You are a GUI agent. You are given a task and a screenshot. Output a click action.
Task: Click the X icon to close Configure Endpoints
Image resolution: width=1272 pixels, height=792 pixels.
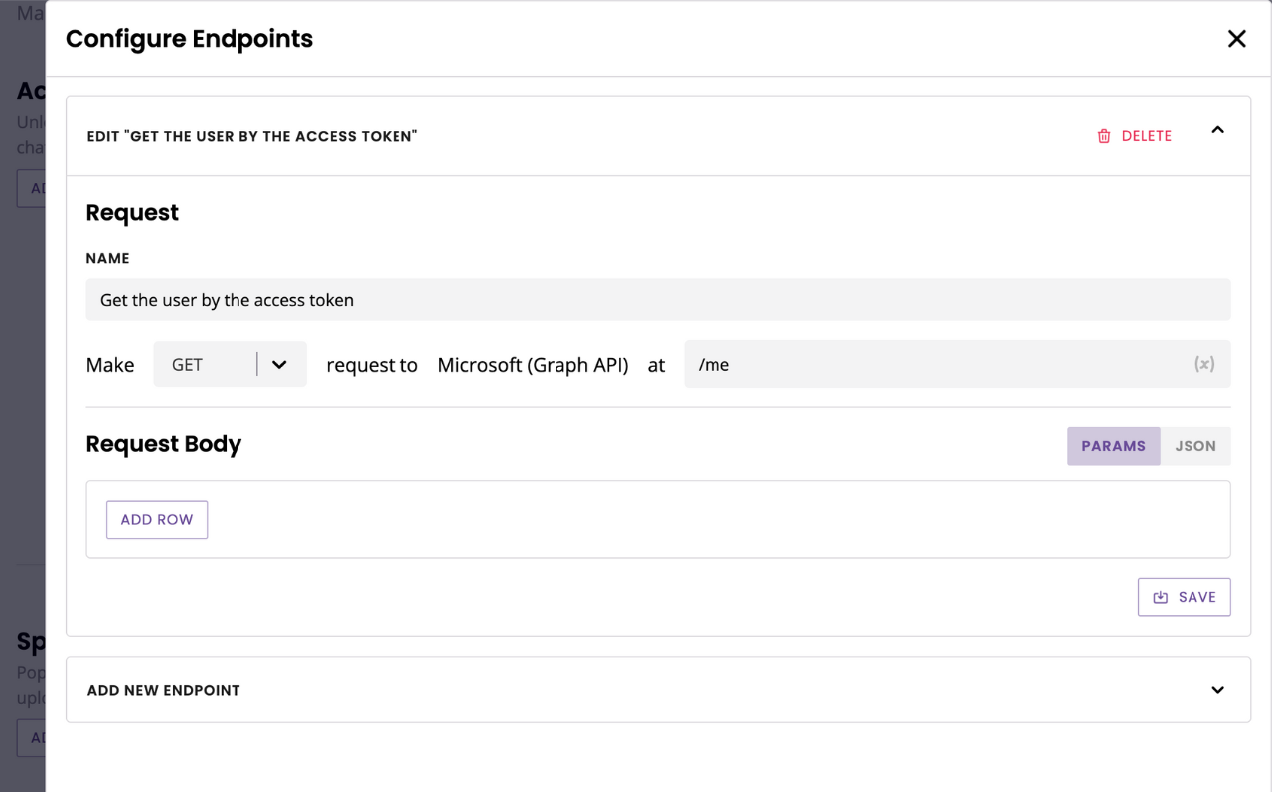[x=1236, y=39]
